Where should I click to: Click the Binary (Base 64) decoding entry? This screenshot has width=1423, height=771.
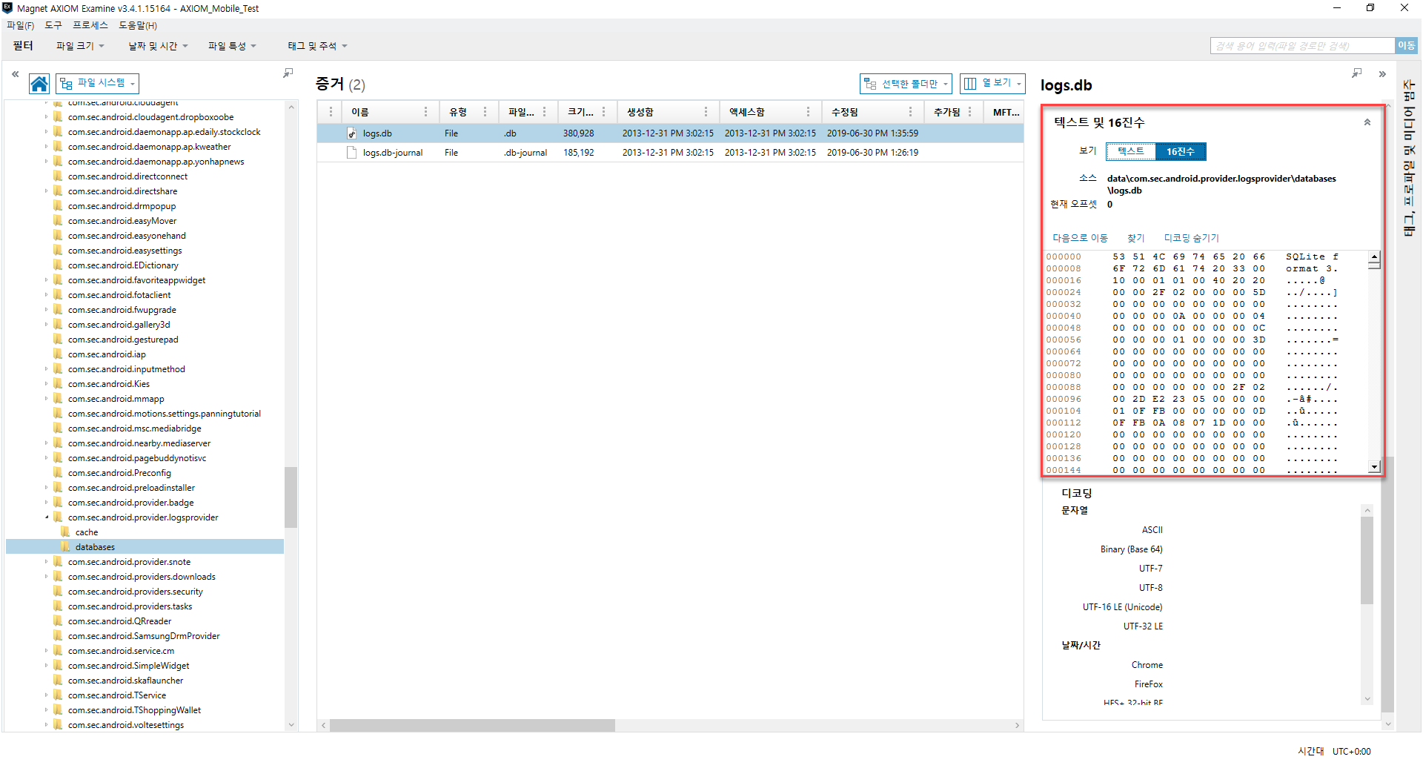(x=1131, y=549)
